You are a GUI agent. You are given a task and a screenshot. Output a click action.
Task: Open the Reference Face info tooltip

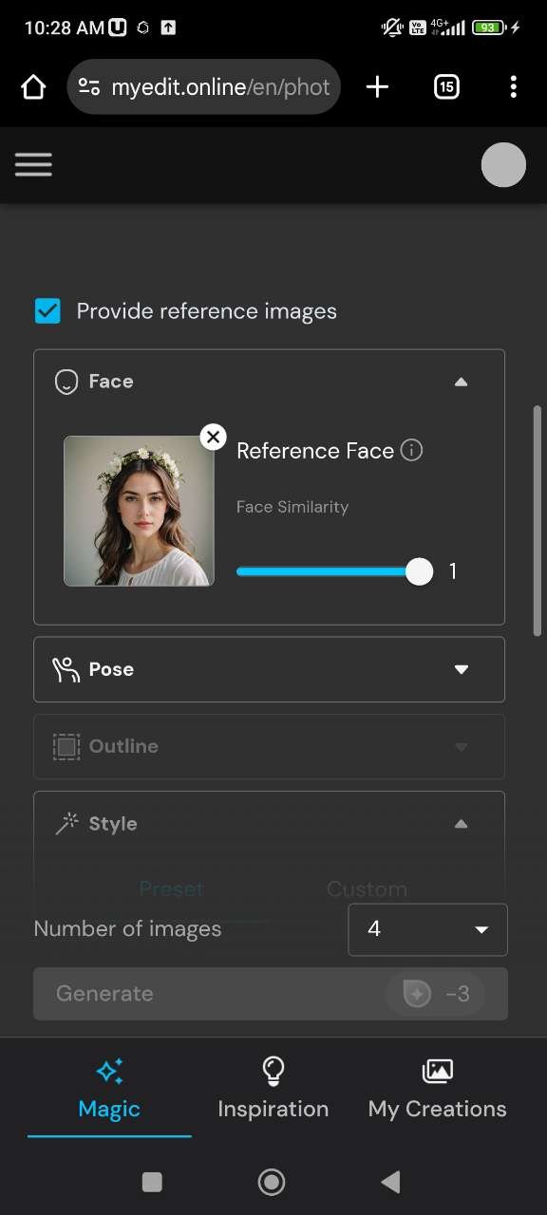(x=411, y=451)
